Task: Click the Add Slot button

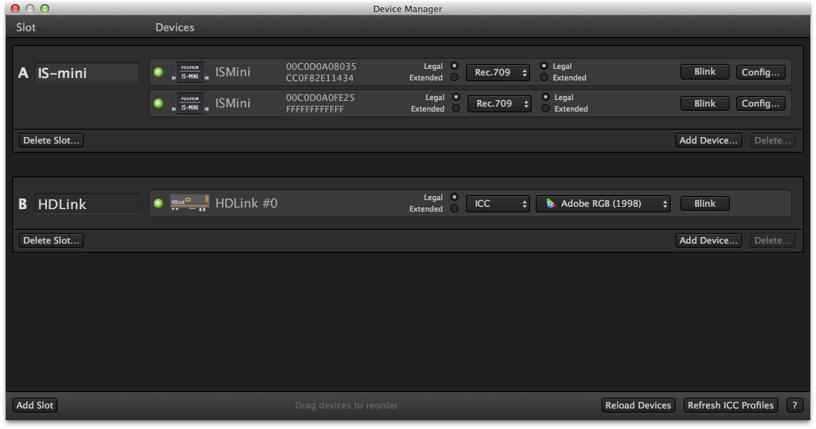Action: (35, 405)
